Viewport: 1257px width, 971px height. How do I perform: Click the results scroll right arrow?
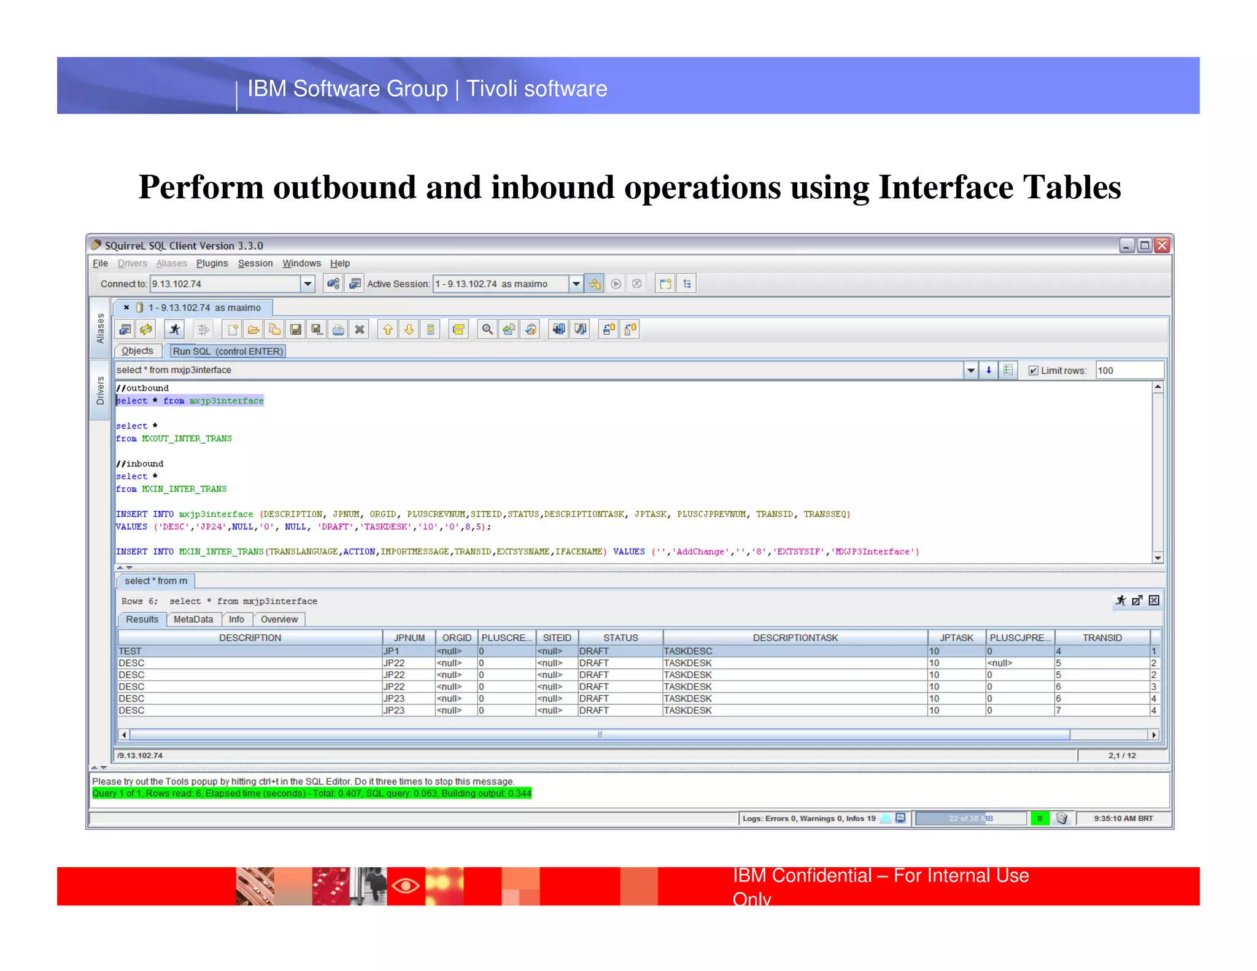tap(1154, 735)
